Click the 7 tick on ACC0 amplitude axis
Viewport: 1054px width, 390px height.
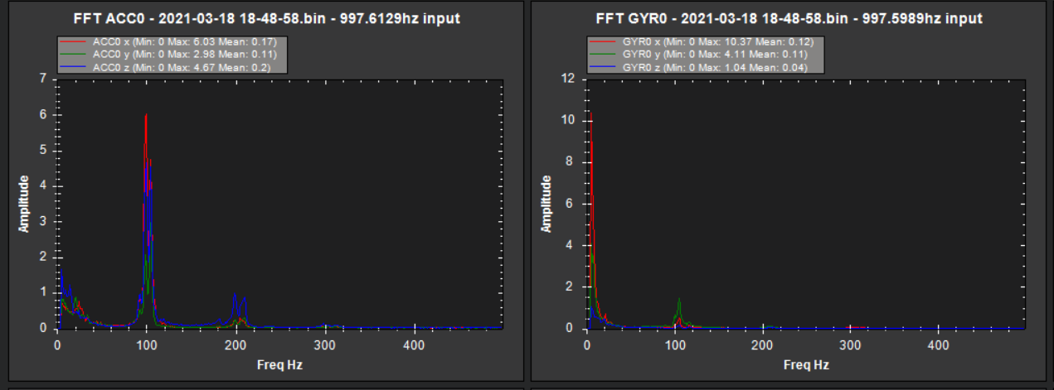pyautogui.click(x=45, y=79)
